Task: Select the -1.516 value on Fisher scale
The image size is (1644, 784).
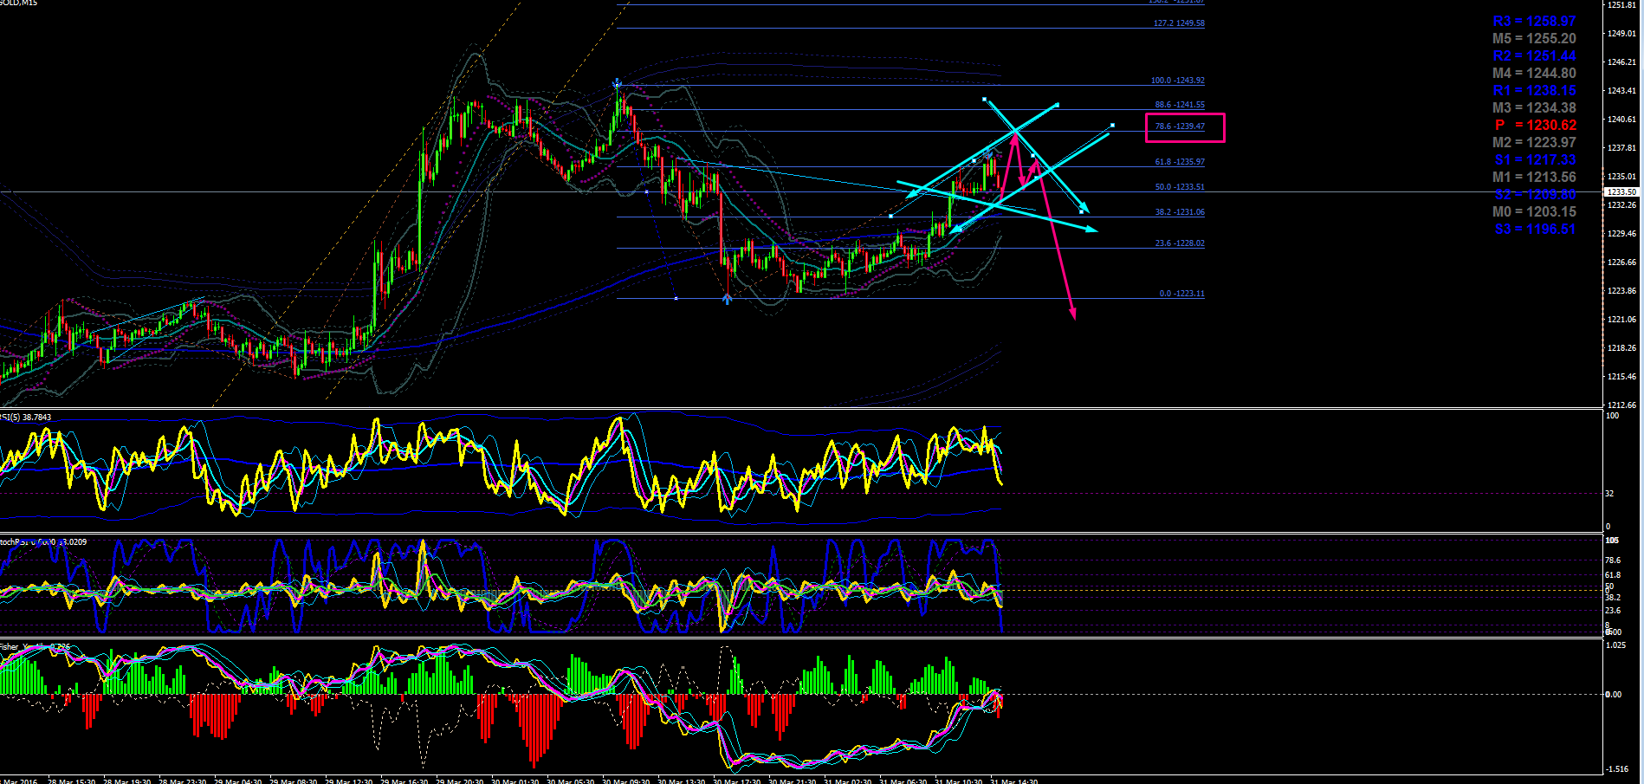Action: point(1617,769)
